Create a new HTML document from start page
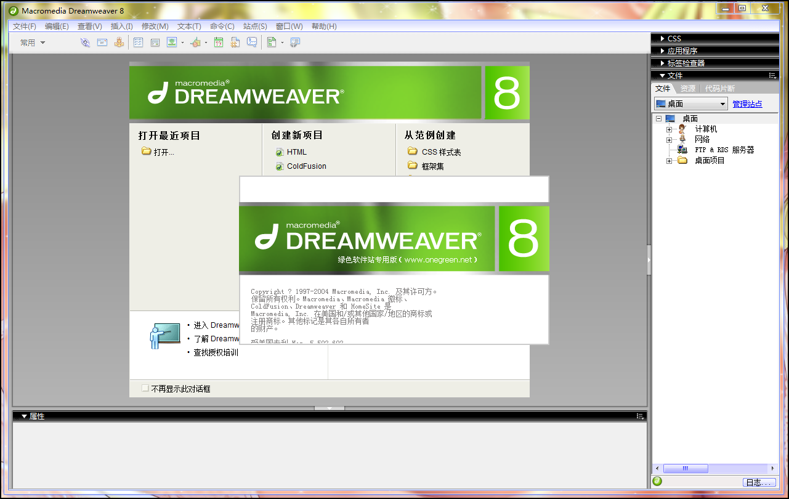The height and width of the screenshot is (499, 789). [296, 152]
